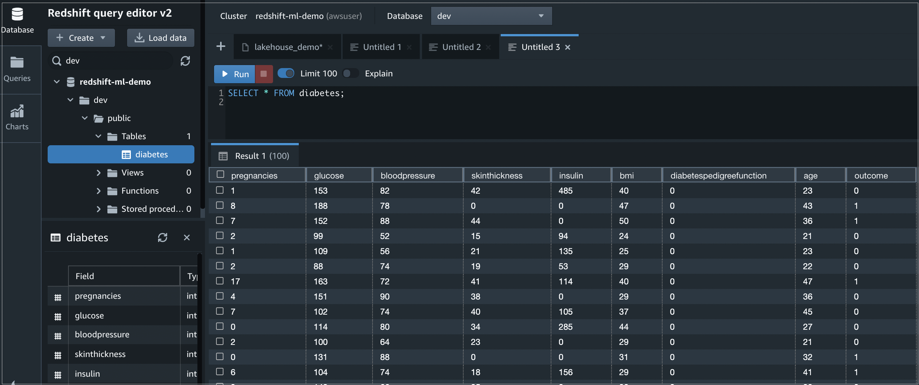Expand the Views folder node
This screenshot has width=919, height=385.
[98, 172]
